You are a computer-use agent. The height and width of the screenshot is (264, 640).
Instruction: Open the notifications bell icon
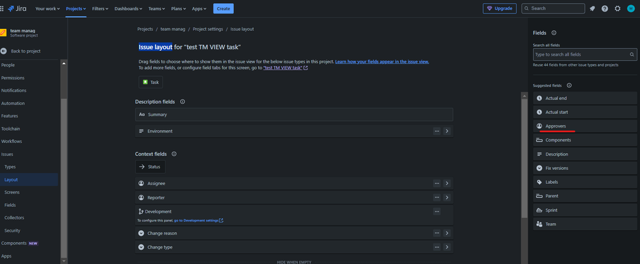click(592, 8)
